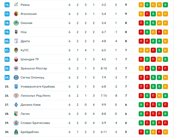Click the Слован Братислава club logo
The width and height of the screenshot is (174, 137).
(16, 123)
